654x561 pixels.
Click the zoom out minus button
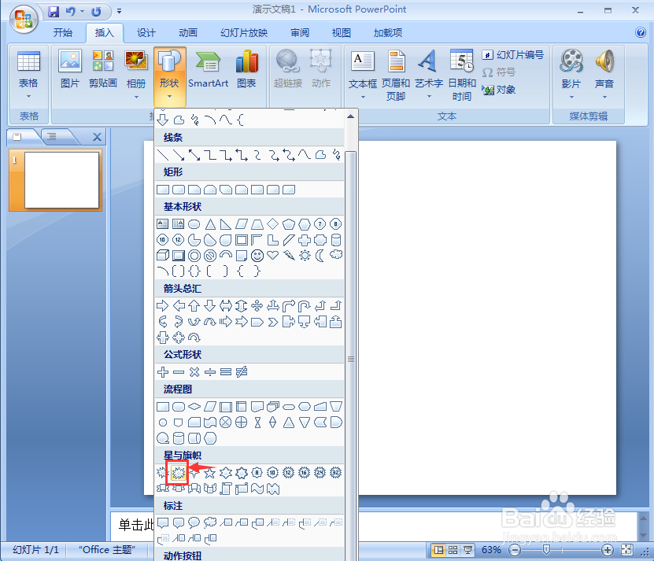coord(515,550)
